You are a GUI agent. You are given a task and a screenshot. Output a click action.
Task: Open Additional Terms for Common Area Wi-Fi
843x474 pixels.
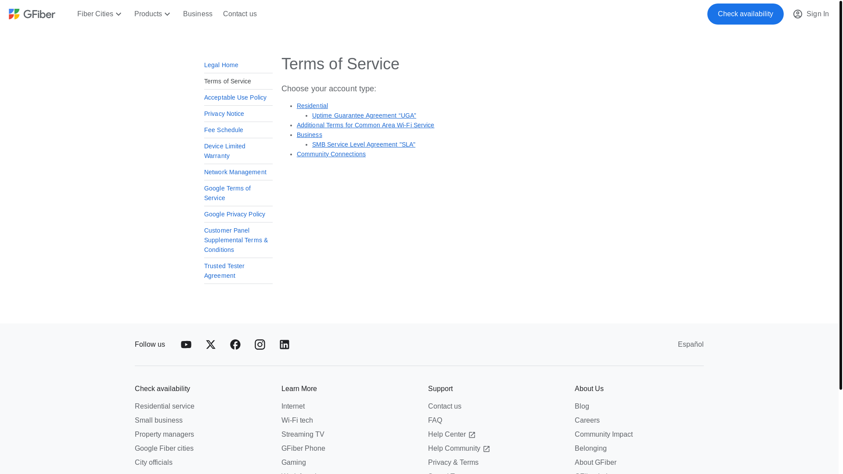(x=365, y=125)
